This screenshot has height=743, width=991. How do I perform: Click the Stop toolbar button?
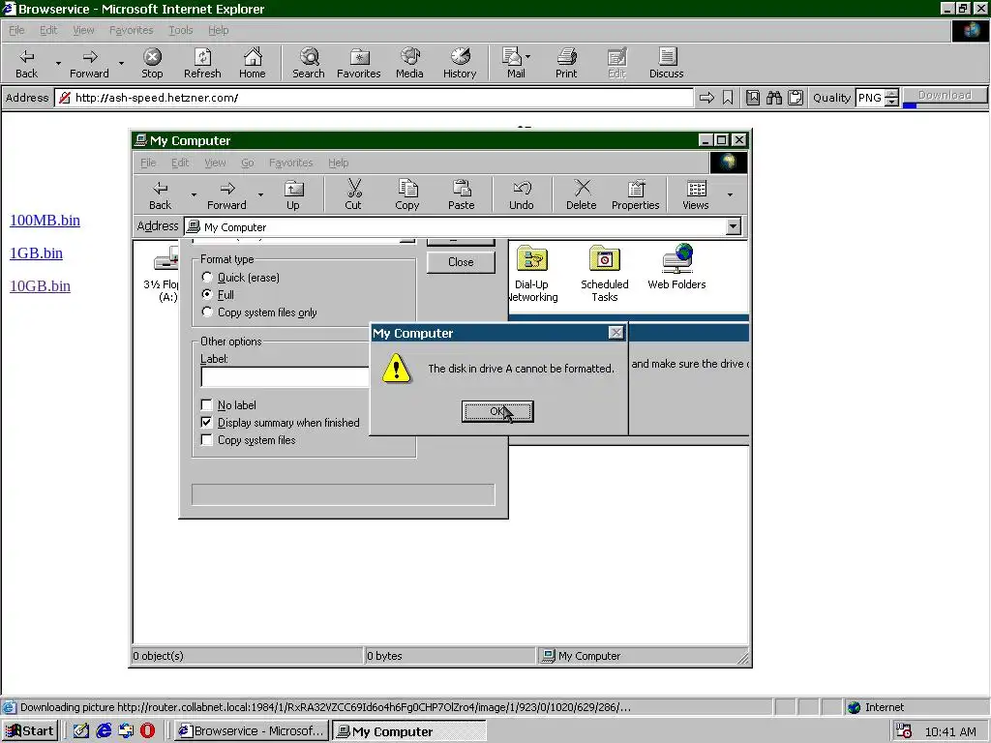152,63
